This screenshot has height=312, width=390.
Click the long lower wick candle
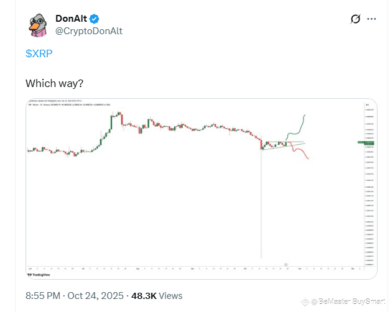click(261, 198)
